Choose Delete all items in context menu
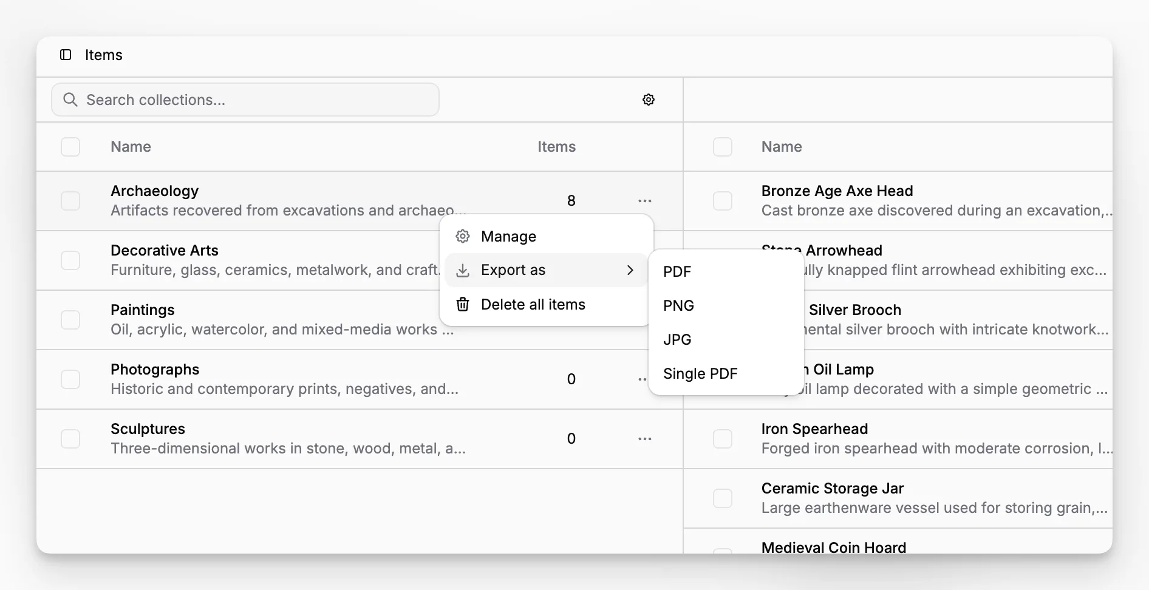Viewport: 1149px width, 590px height. pyautogui.click(x=546, y=304)
